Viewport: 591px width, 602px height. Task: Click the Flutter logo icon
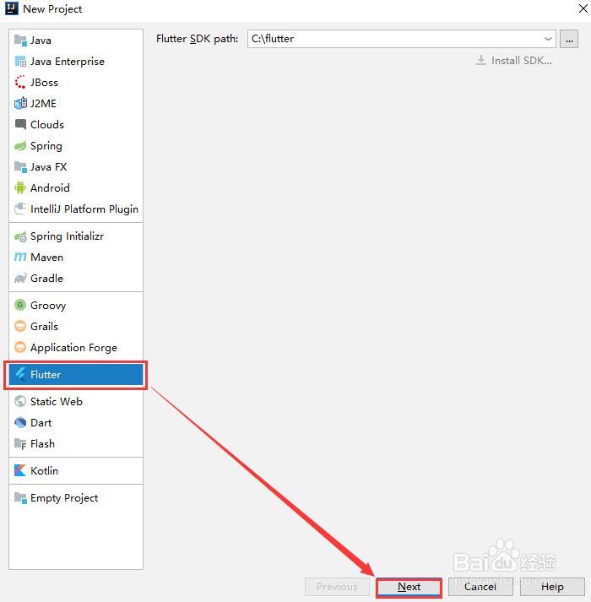click(x=20, y=374)
